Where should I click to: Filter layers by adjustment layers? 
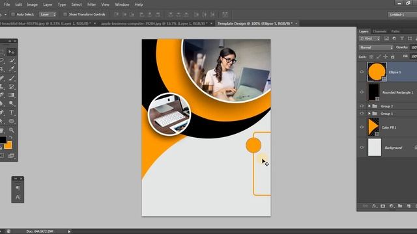(394, 39)
